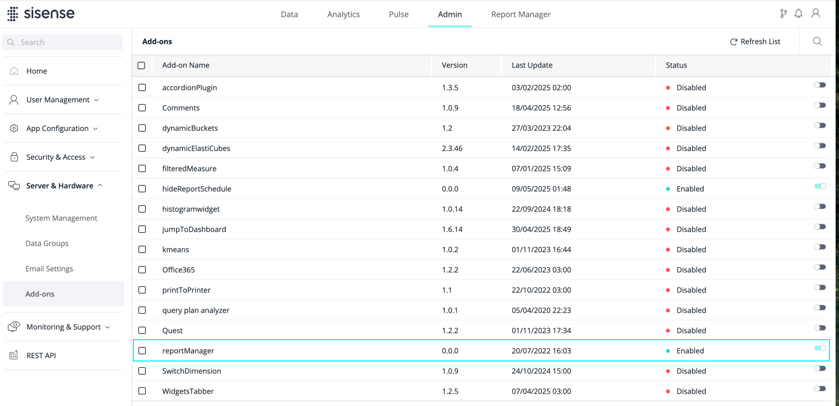Sort by the Add-on Name column header

(186, 65)
